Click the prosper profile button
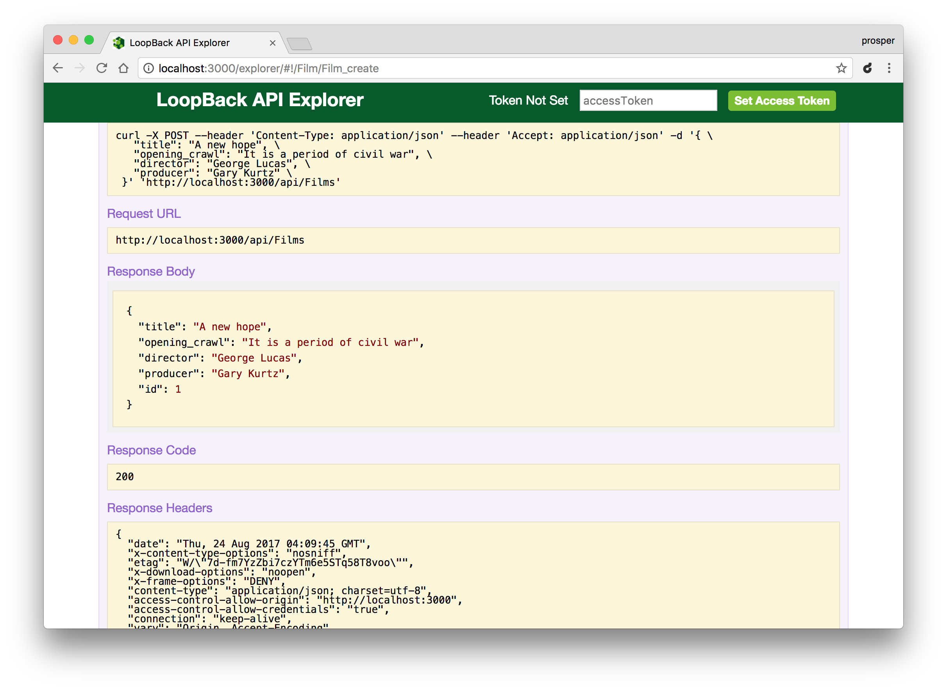Screen dimensions: 947x691 click(877, 41)
